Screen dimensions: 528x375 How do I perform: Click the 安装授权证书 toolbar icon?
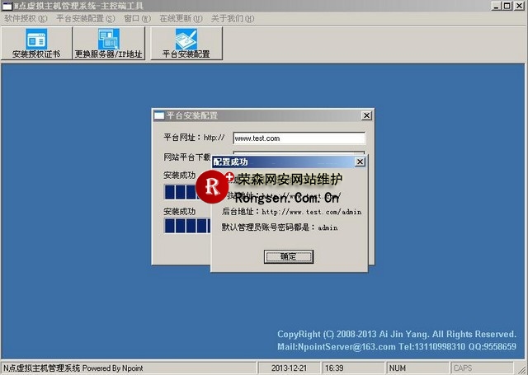[36, 44]
